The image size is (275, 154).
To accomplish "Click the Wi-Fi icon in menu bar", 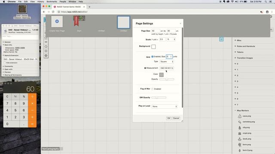I will coord(232,2).
